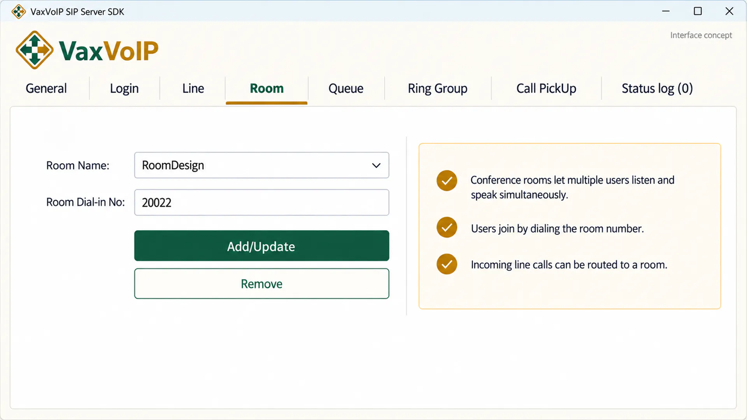The image size is (747, 420).
Task: Click the 'Interface concept' text
Action: (701, 35)
